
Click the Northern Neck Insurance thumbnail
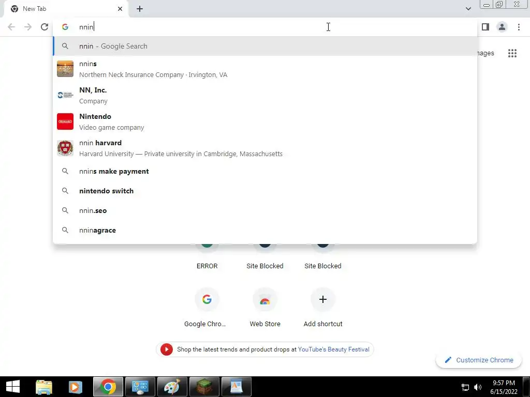click(65, 69)
